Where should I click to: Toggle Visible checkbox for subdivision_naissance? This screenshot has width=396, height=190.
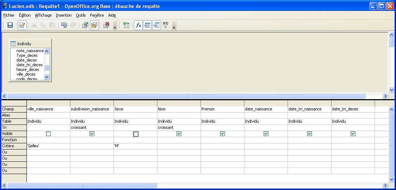pos(92,134)
